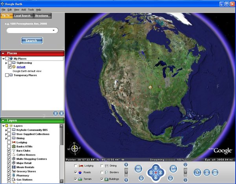Open the File menu
Image resolution: width=236 pixels, height=184 pixels.
point(4,9)
